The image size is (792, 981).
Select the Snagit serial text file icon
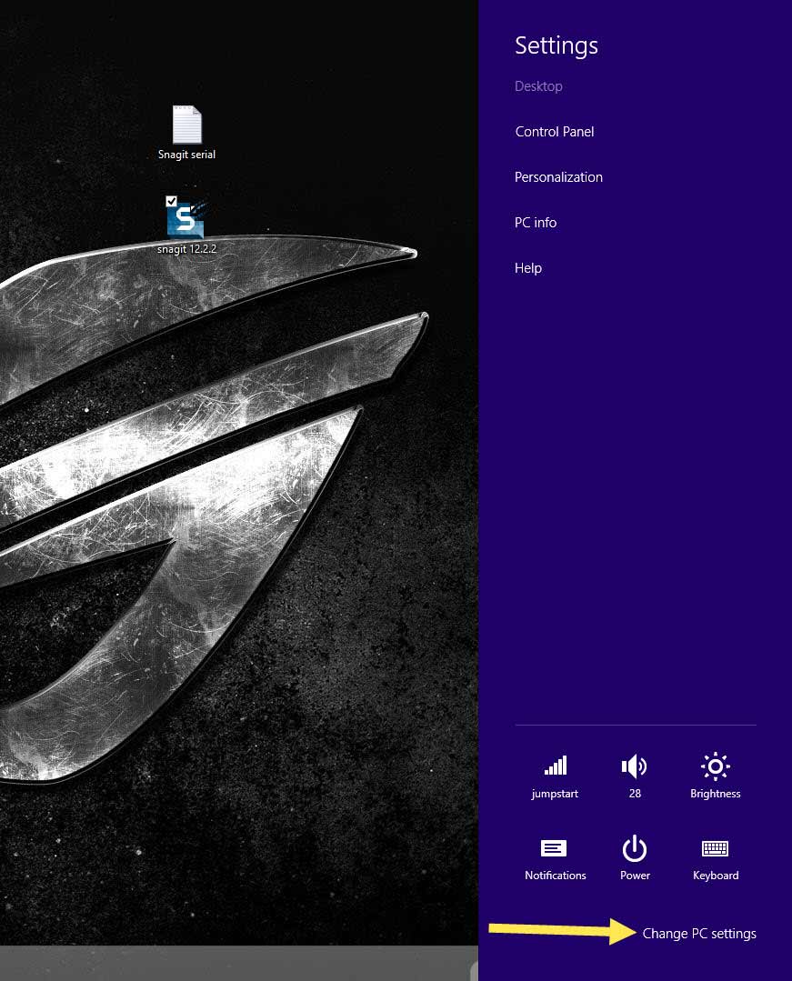[186, 125]
